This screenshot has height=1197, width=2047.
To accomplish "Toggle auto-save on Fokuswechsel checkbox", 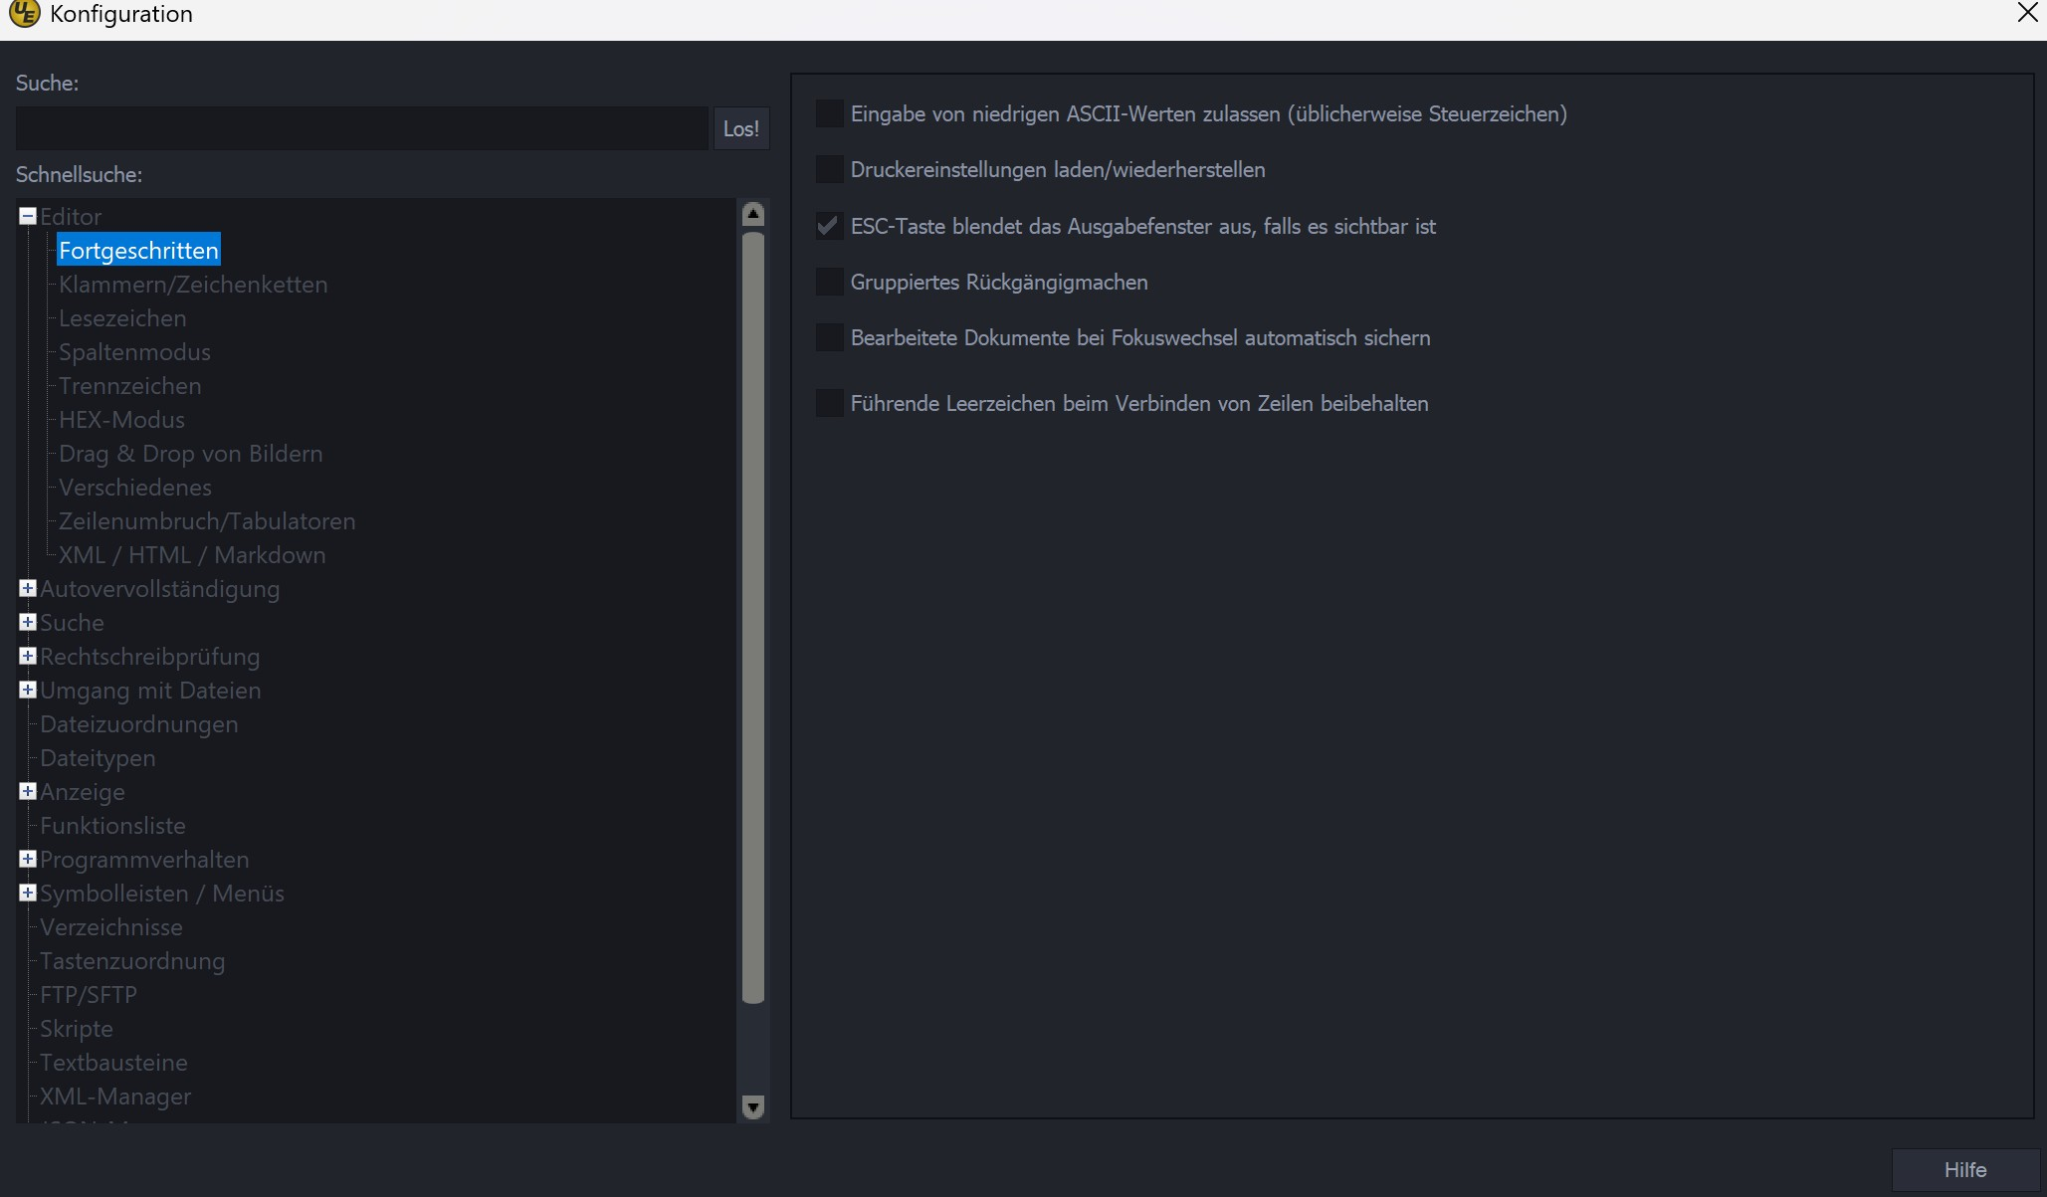I will point(829,337).
